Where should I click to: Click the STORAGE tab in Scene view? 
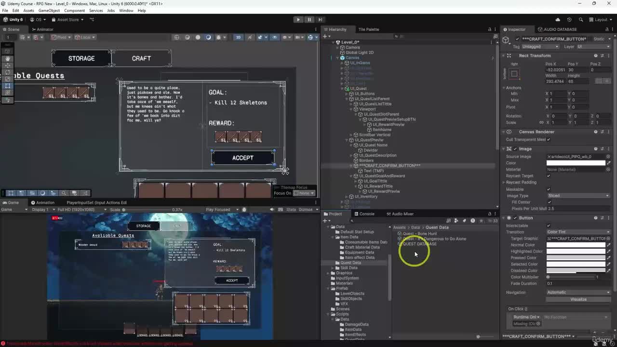pos(81,58)
